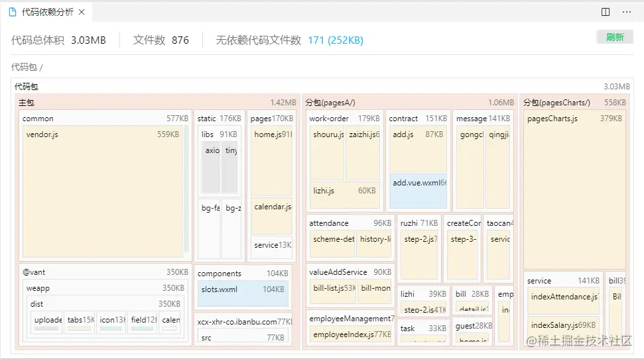Select the vendor.js 559KB block
This screenshot has width=644, height=359.
pos(103,191)
